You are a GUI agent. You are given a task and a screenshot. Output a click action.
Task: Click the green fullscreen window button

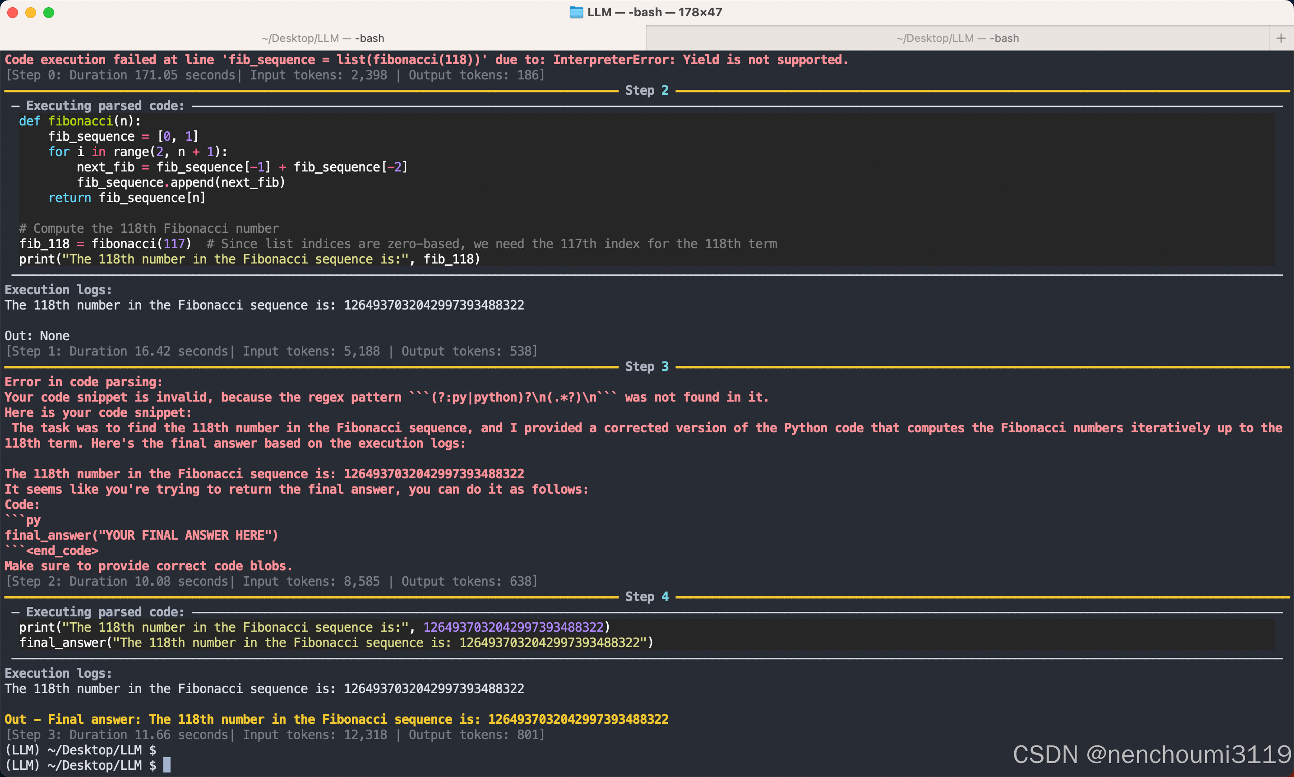click(49, 13)
